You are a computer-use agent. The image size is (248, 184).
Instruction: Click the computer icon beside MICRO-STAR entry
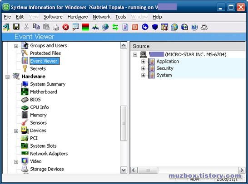(143, 55)
